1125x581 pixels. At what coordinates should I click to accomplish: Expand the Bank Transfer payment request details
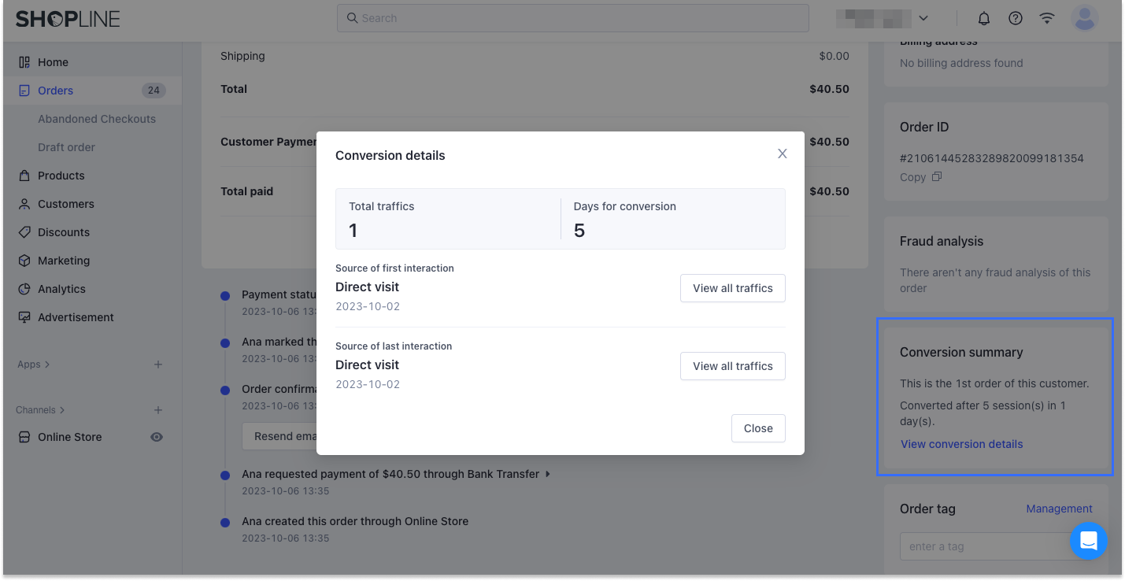[x=548, y=474]
